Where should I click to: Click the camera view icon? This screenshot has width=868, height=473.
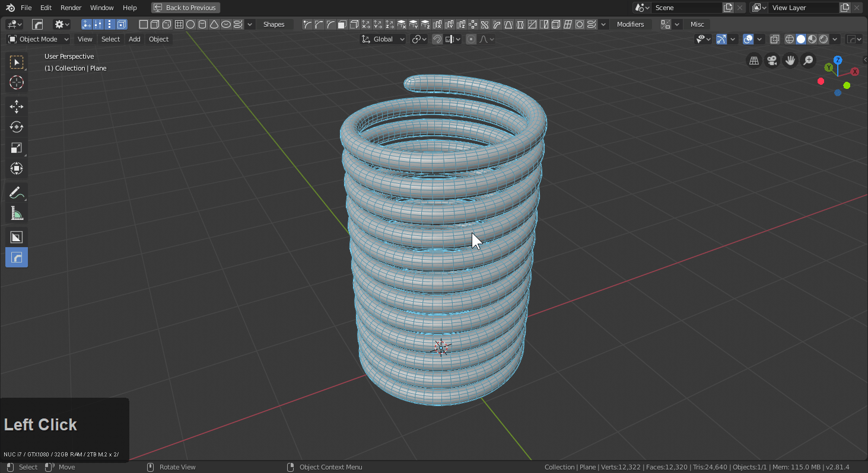[772, 60]
